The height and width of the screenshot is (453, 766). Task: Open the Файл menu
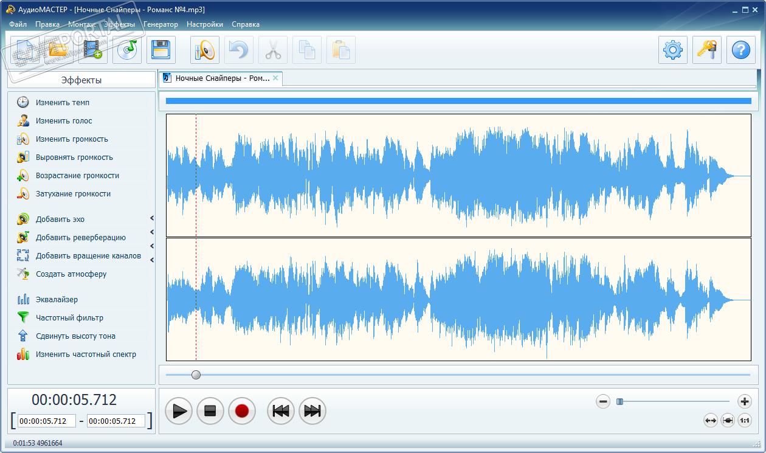(18, 24)
